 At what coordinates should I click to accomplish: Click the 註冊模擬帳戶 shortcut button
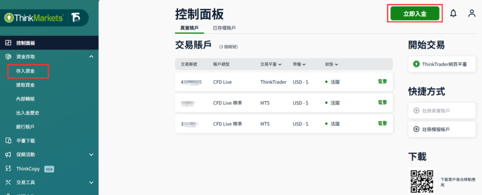click(442, 129)
